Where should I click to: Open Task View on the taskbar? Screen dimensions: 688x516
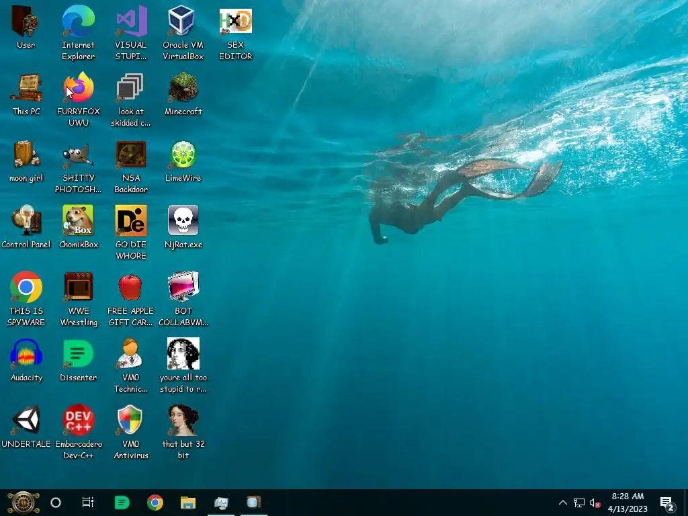tap(88, 503)
